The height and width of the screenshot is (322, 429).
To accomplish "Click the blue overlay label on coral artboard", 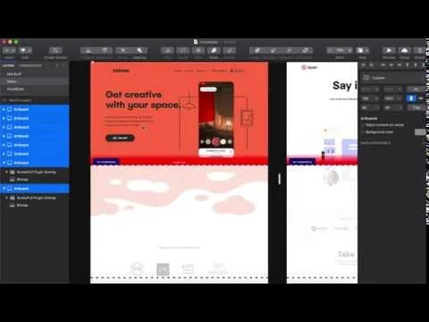I will (x=106, y=162).
